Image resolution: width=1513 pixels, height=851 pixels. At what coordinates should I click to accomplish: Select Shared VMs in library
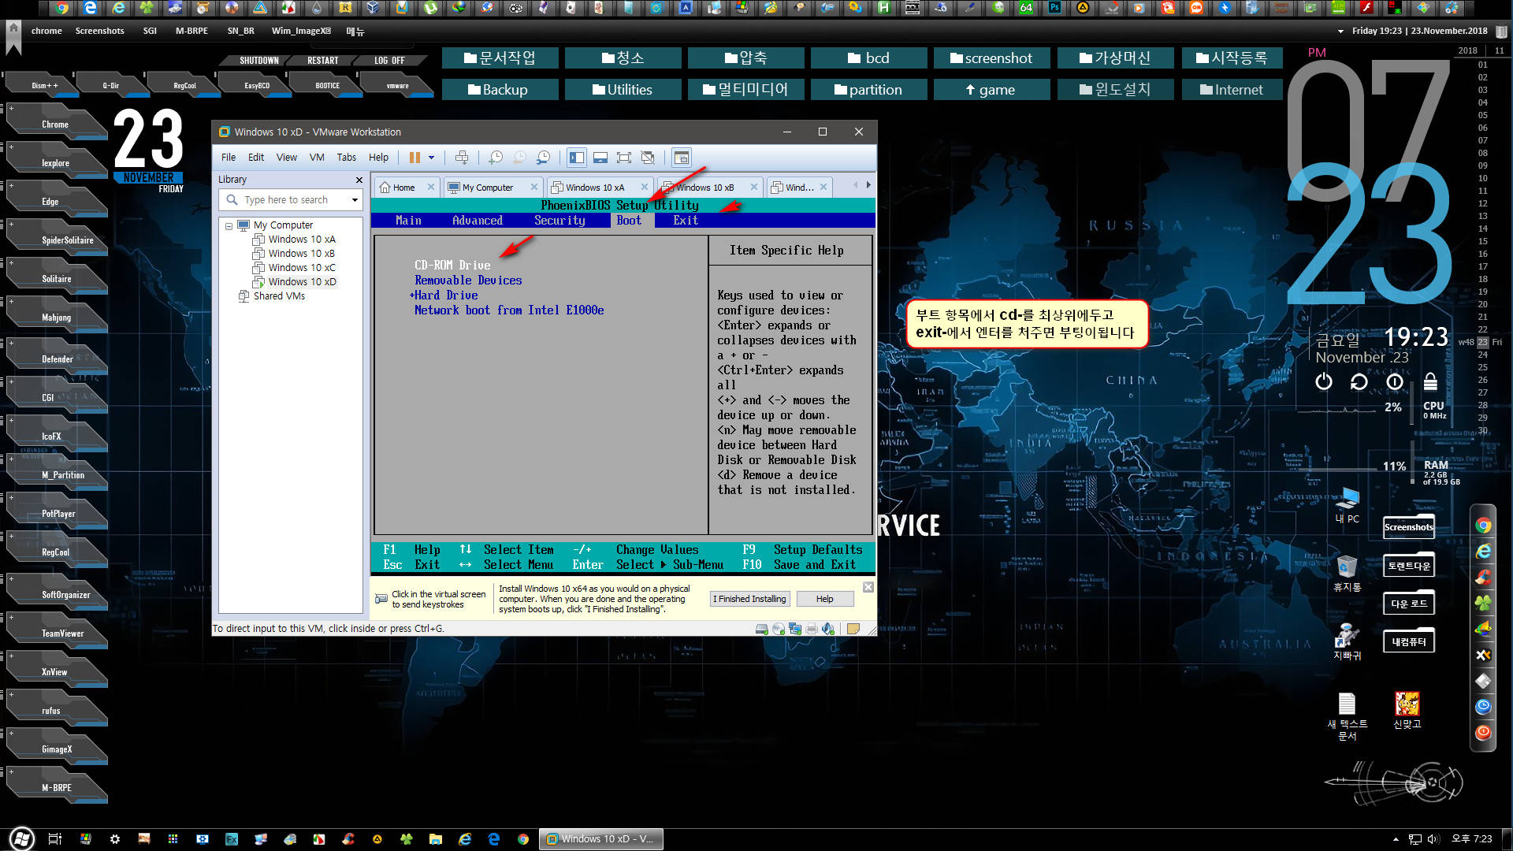[x=279, y=296]
